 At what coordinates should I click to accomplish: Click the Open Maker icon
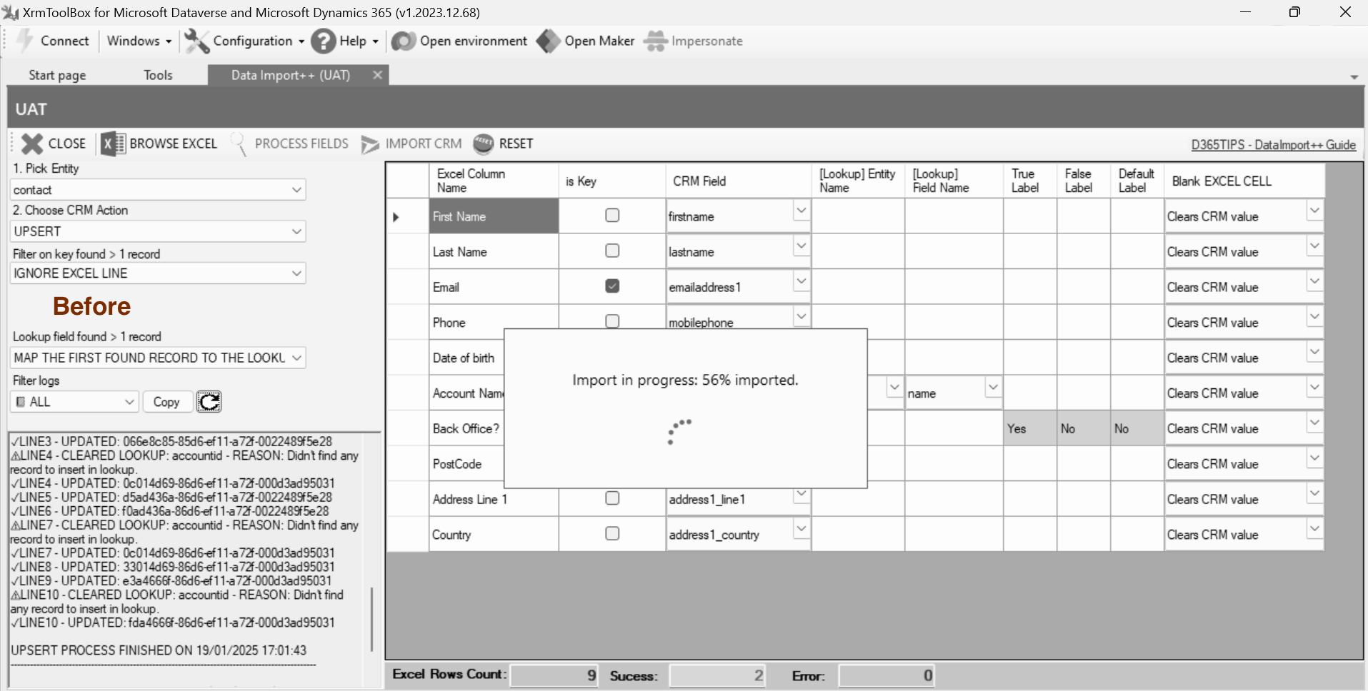point(547,41)
